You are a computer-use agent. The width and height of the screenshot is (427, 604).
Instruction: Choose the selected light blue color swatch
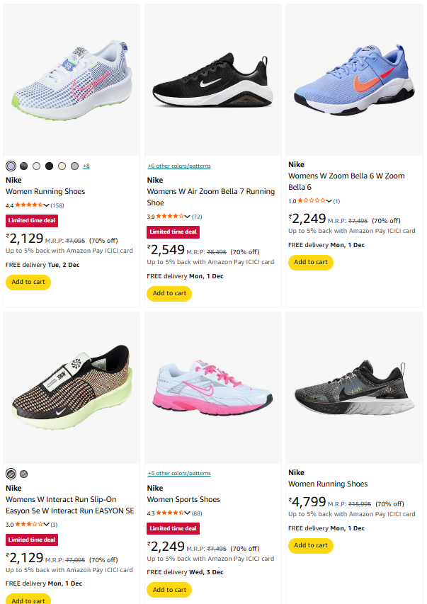(11, 166)
